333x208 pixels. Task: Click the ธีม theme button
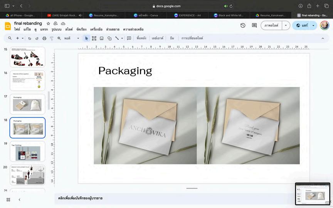172,38
